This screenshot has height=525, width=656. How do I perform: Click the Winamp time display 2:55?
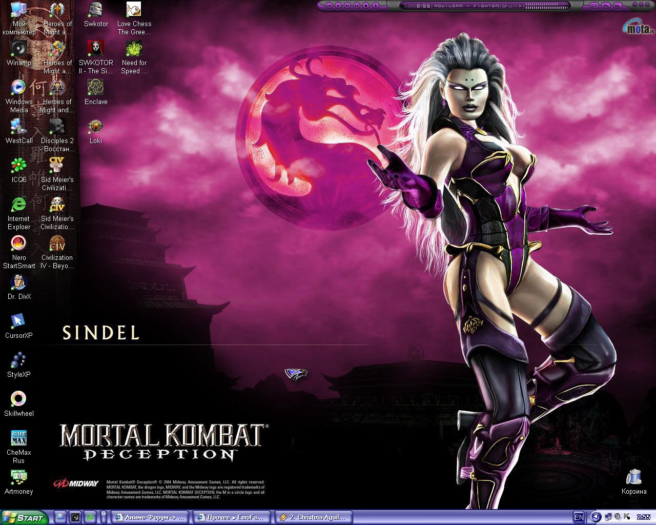tap(423, 6)
